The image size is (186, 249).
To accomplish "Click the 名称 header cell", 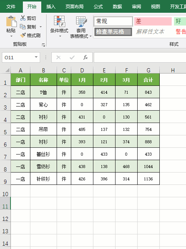I will (43, 80).
